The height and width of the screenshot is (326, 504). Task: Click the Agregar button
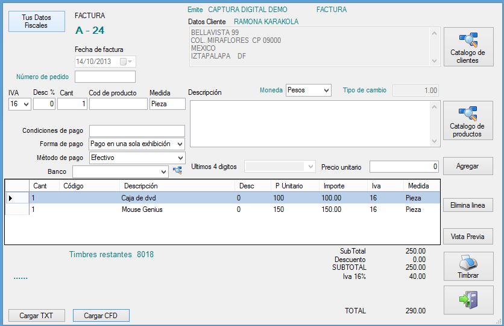468,166
